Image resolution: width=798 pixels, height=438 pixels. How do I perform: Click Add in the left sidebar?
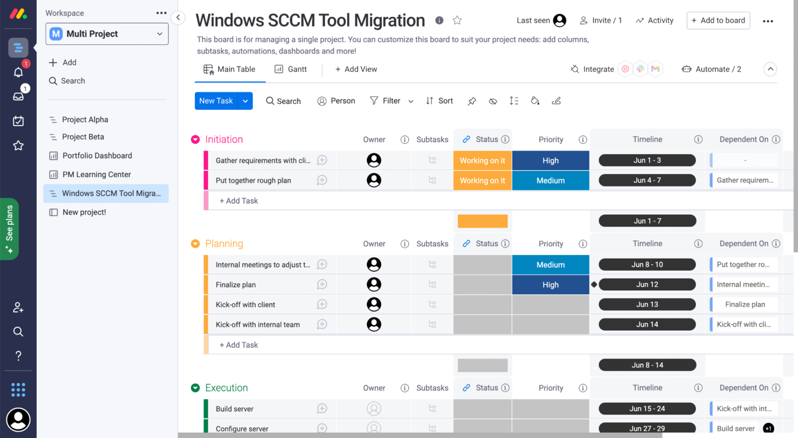63,62
